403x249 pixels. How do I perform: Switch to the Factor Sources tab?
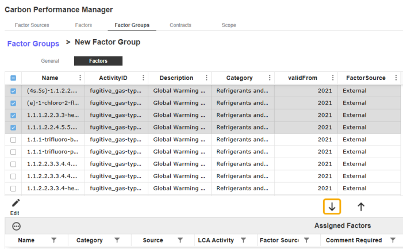click(x=32, y=25)
